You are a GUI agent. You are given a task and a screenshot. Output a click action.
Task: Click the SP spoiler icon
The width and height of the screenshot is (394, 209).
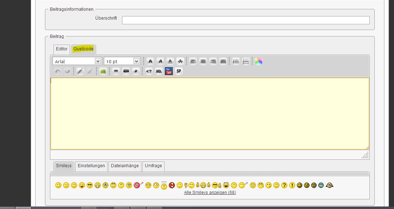179,71
